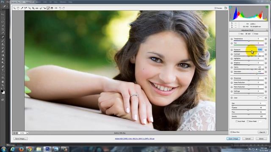Select the Adjustment Brush tool
The width and height of the screenshot is (271, 152).
(x=48, y=8)
